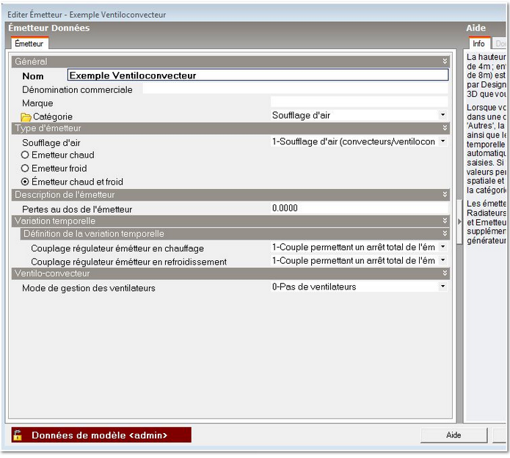Viewport: 510px width, 458px height.
Task: Switch to the Émetteur tab
Action: (x=29, y=44)
